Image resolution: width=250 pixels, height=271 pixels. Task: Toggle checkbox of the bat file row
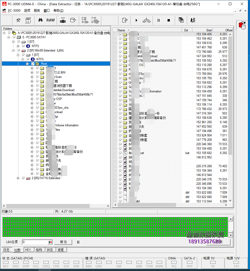120,153
